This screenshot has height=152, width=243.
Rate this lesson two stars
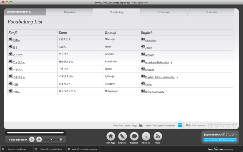coord(216,125)
